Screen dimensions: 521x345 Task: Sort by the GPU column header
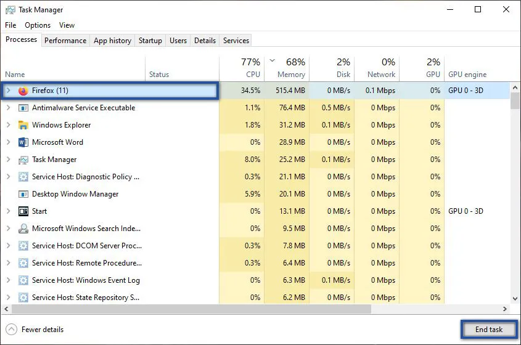coord(422,69)
